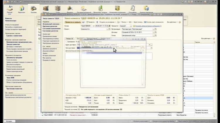Open the green bar chart section icon
This screenshot has width=220, height=123.
pyautogui.click(x=100, y=8)
